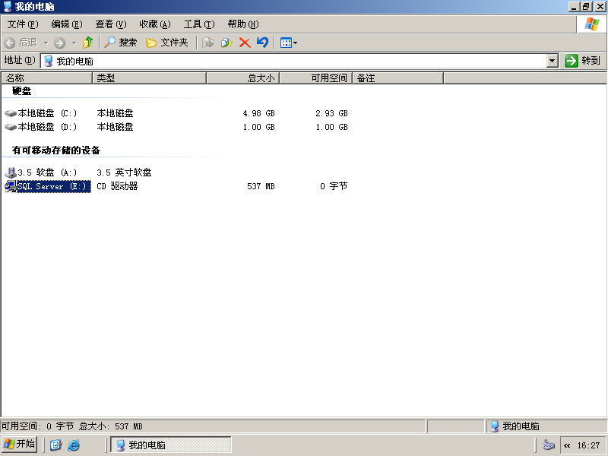Open the 编辑(E) menu

pyautogui.click(x=67, y=24)
